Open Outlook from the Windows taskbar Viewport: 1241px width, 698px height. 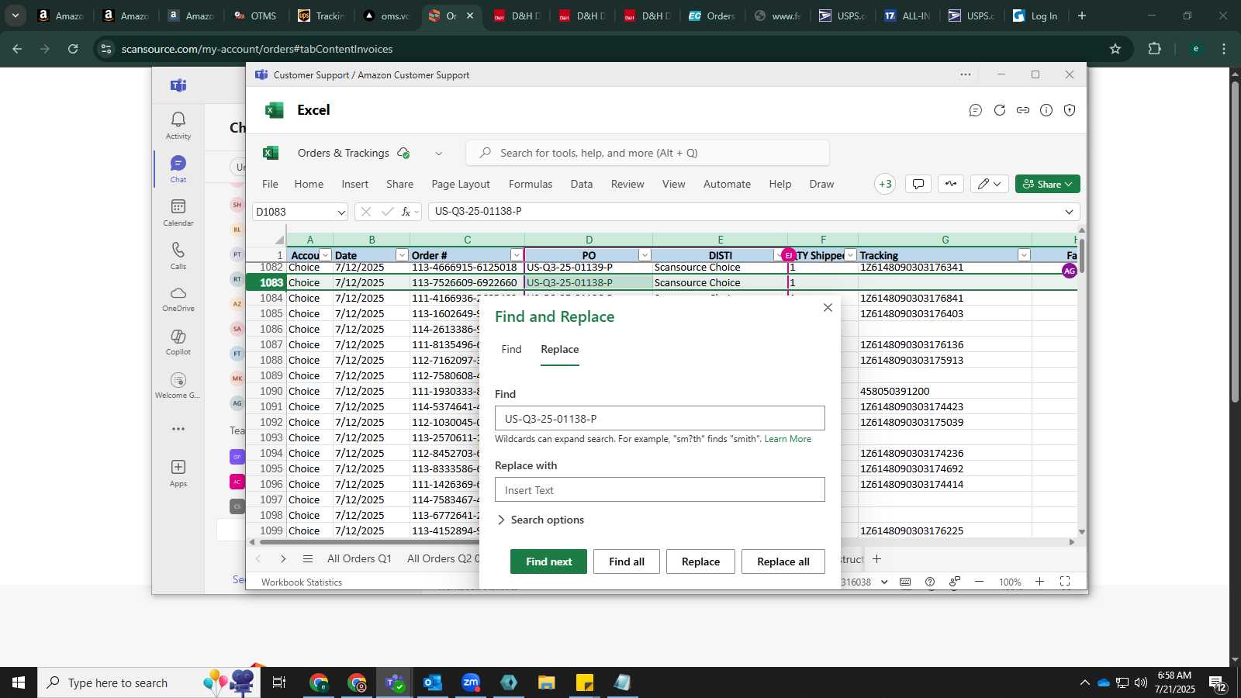pyautogui.click(x=433, y=682)
